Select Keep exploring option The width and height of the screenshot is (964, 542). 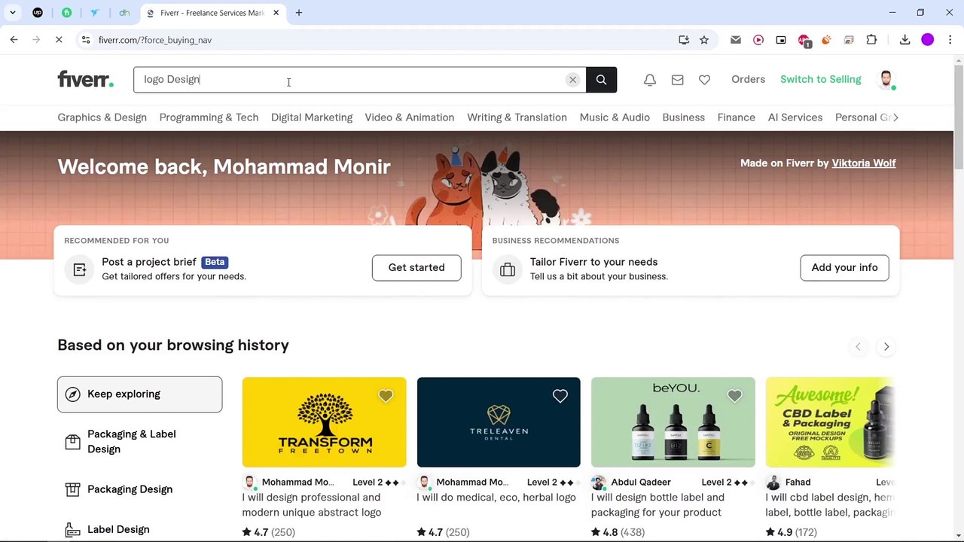[140, 394]
